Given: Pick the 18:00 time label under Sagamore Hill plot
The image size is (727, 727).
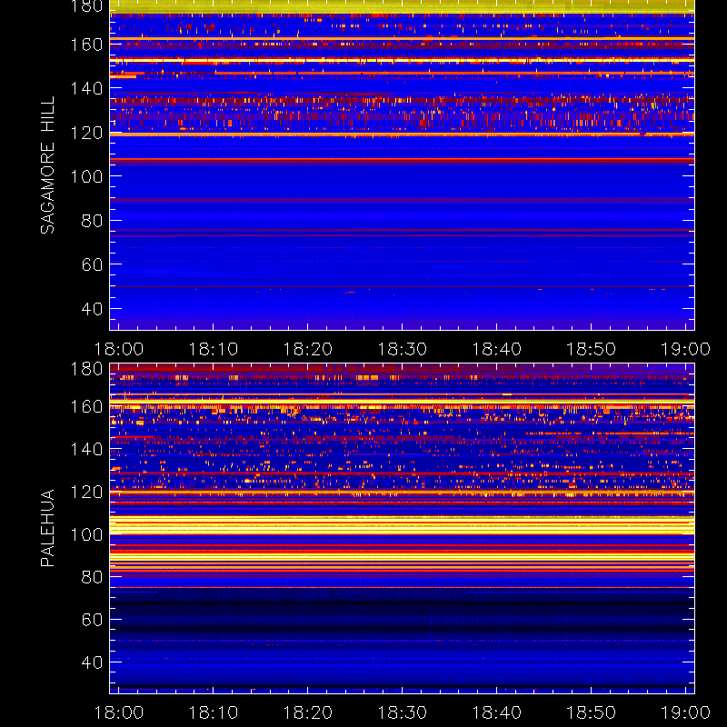Looking at the screenshot, I should [x=119, y=349].
